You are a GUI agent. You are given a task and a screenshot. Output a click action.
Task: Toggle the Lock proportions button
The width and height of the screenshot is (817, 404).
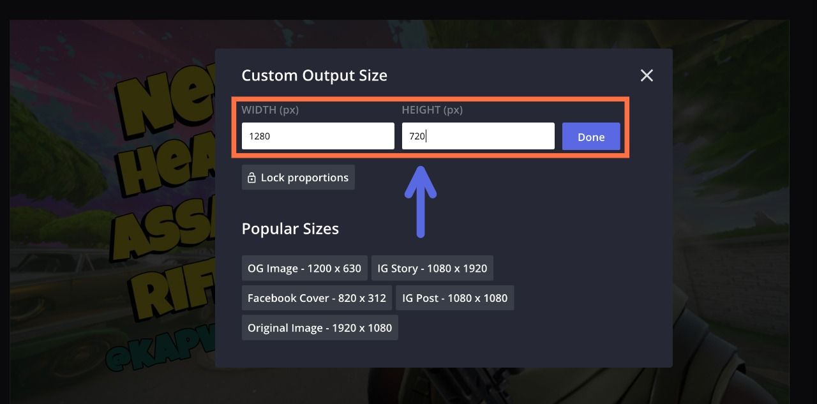pyautogui.click(x=298, y=177)
